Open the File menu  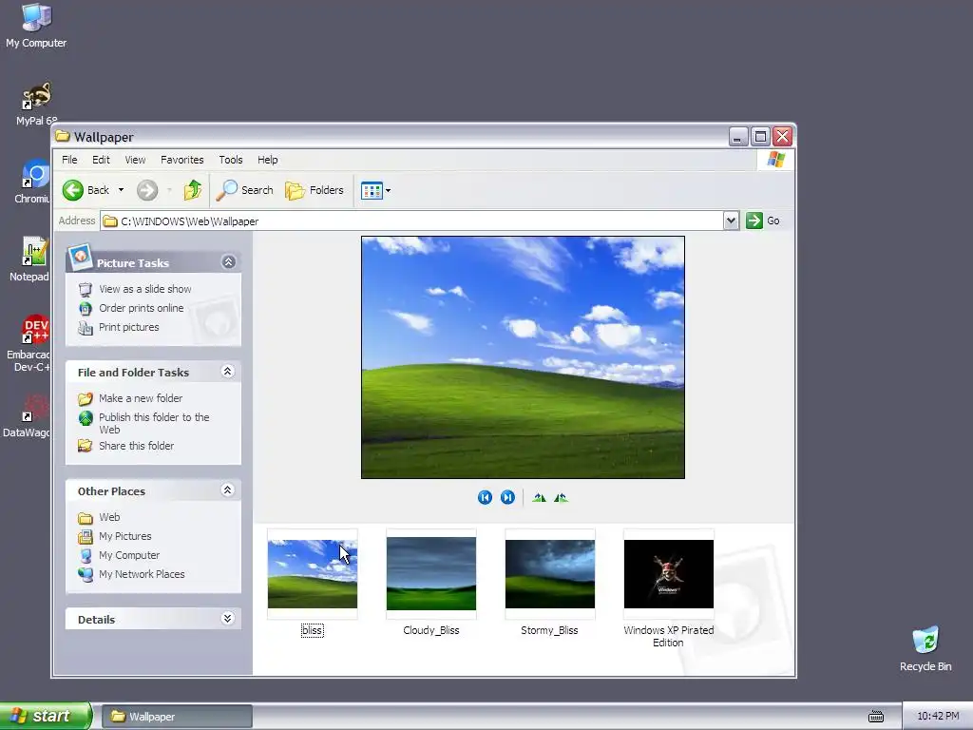(69, 160)
